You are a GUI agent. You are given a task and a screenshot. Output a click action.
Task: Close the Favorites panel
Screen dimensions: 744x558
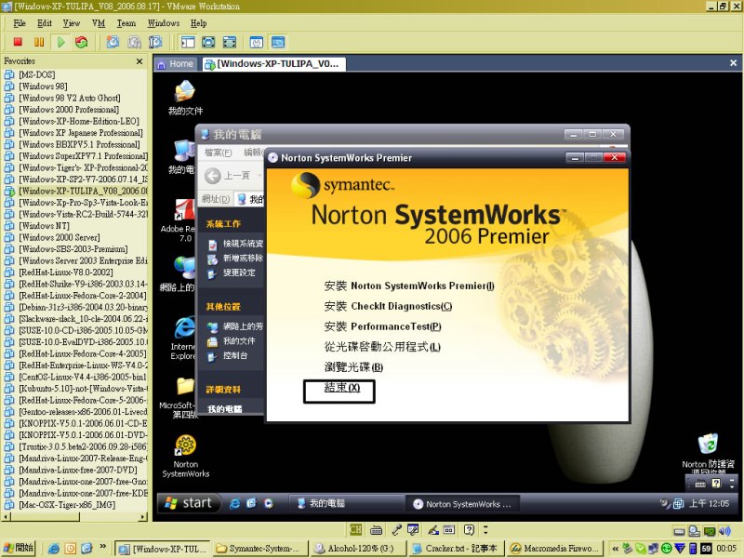pyautogui.click(x=139, y=61)
